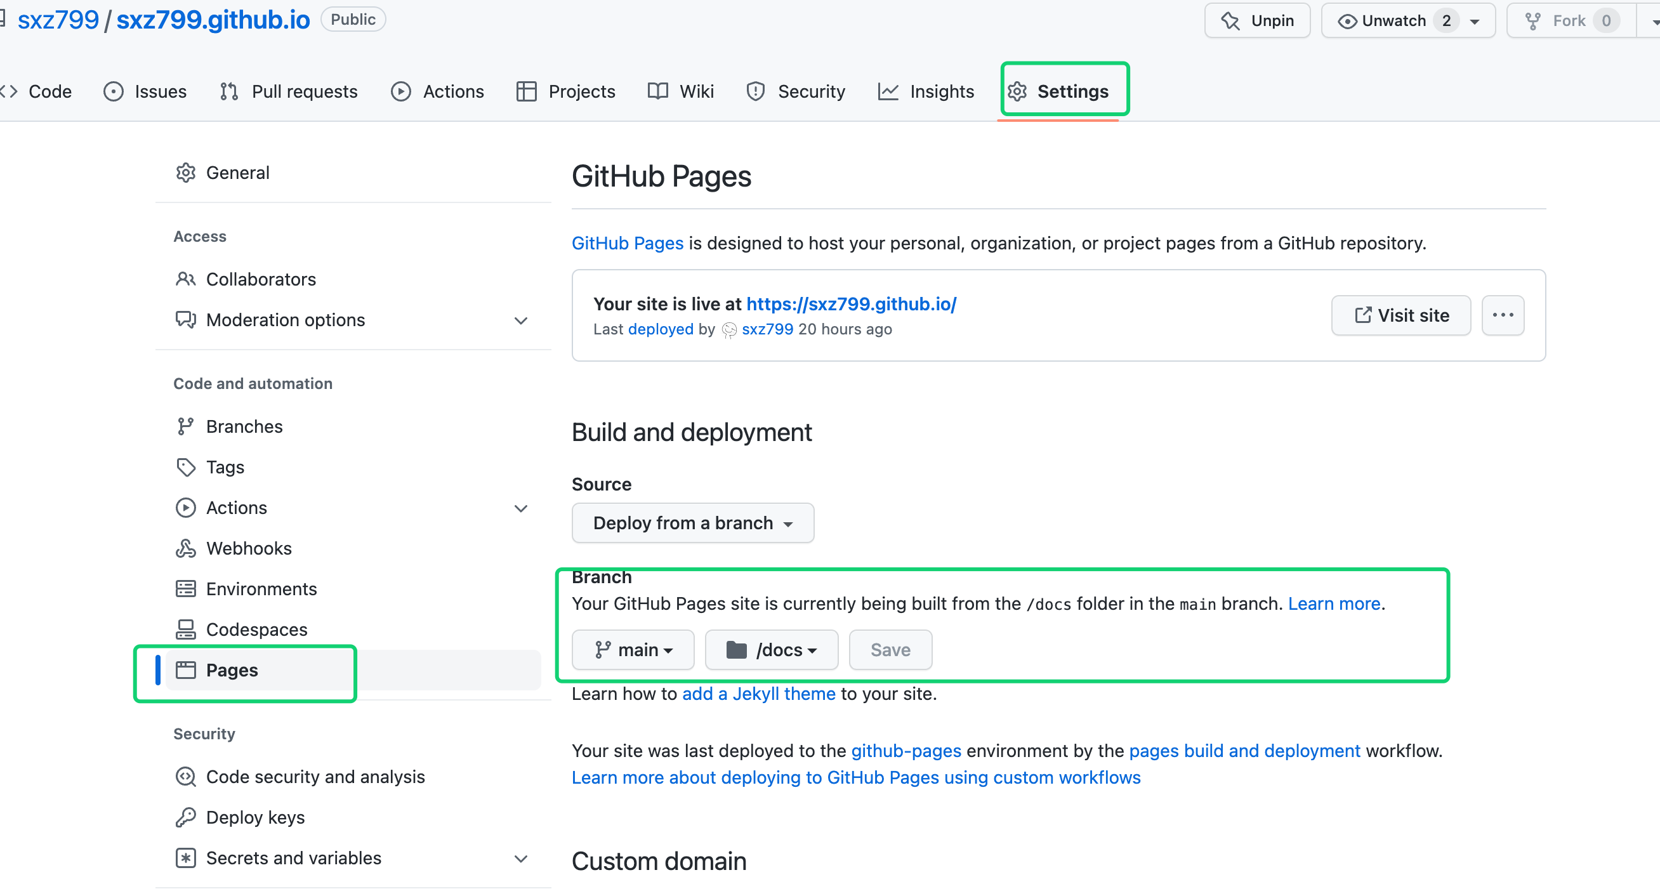Click the Deploy keys key icon
This screenshot has height=896, width=1660.
pyautogui.click(x=185, y=817)
